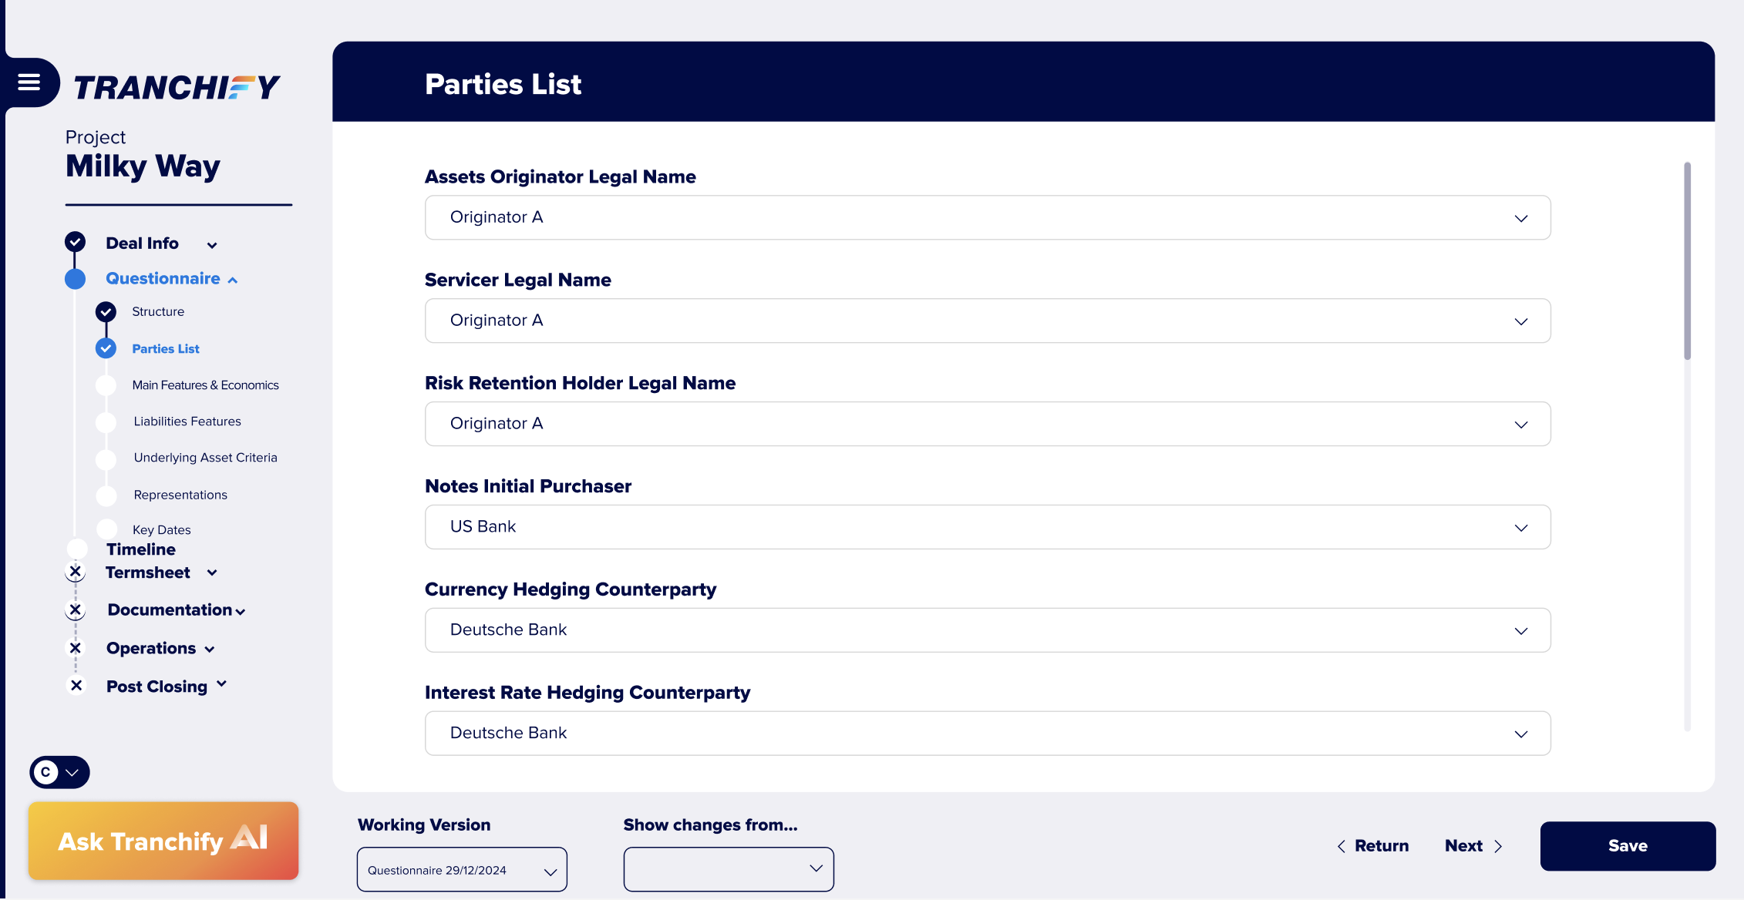Toggle the C user account switcher

click(x=59, y=772)
